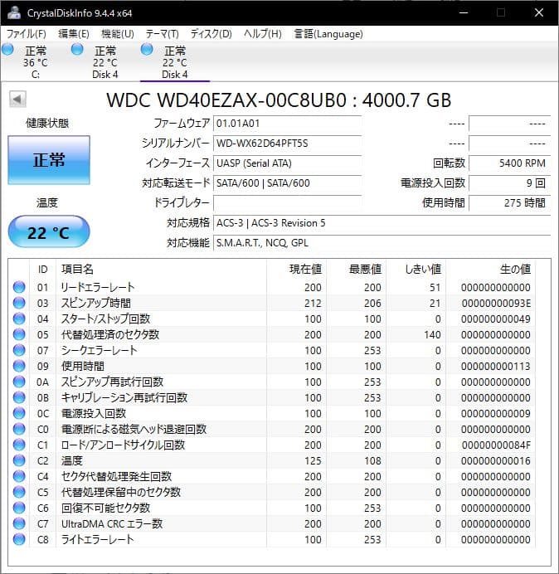Viewport: 559px width, 574px height.
Task: Click status orb of row 0C 電源投入回数
Action: 19,413
